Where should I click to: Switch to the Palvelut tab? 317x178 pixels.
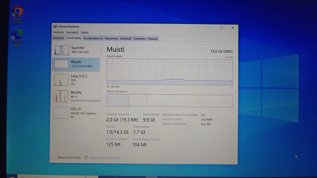point(153,39)
